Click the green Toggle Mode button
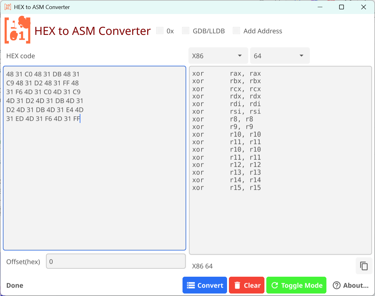This screenshot has height=296, width=375. (x=296, y=285)
